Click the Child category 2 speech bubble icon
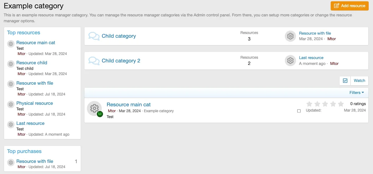The width and height of the screenshot is (373, 174). [94, 61]
